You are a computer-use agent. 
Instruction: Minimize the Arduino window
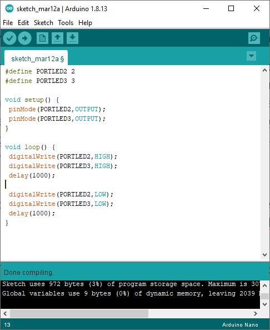[x=206, y=9]
